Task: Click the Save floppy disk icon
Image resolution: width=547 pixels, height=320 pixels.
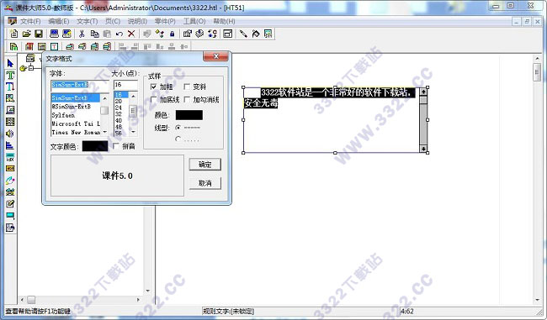Action: click(x=39, y=34)
